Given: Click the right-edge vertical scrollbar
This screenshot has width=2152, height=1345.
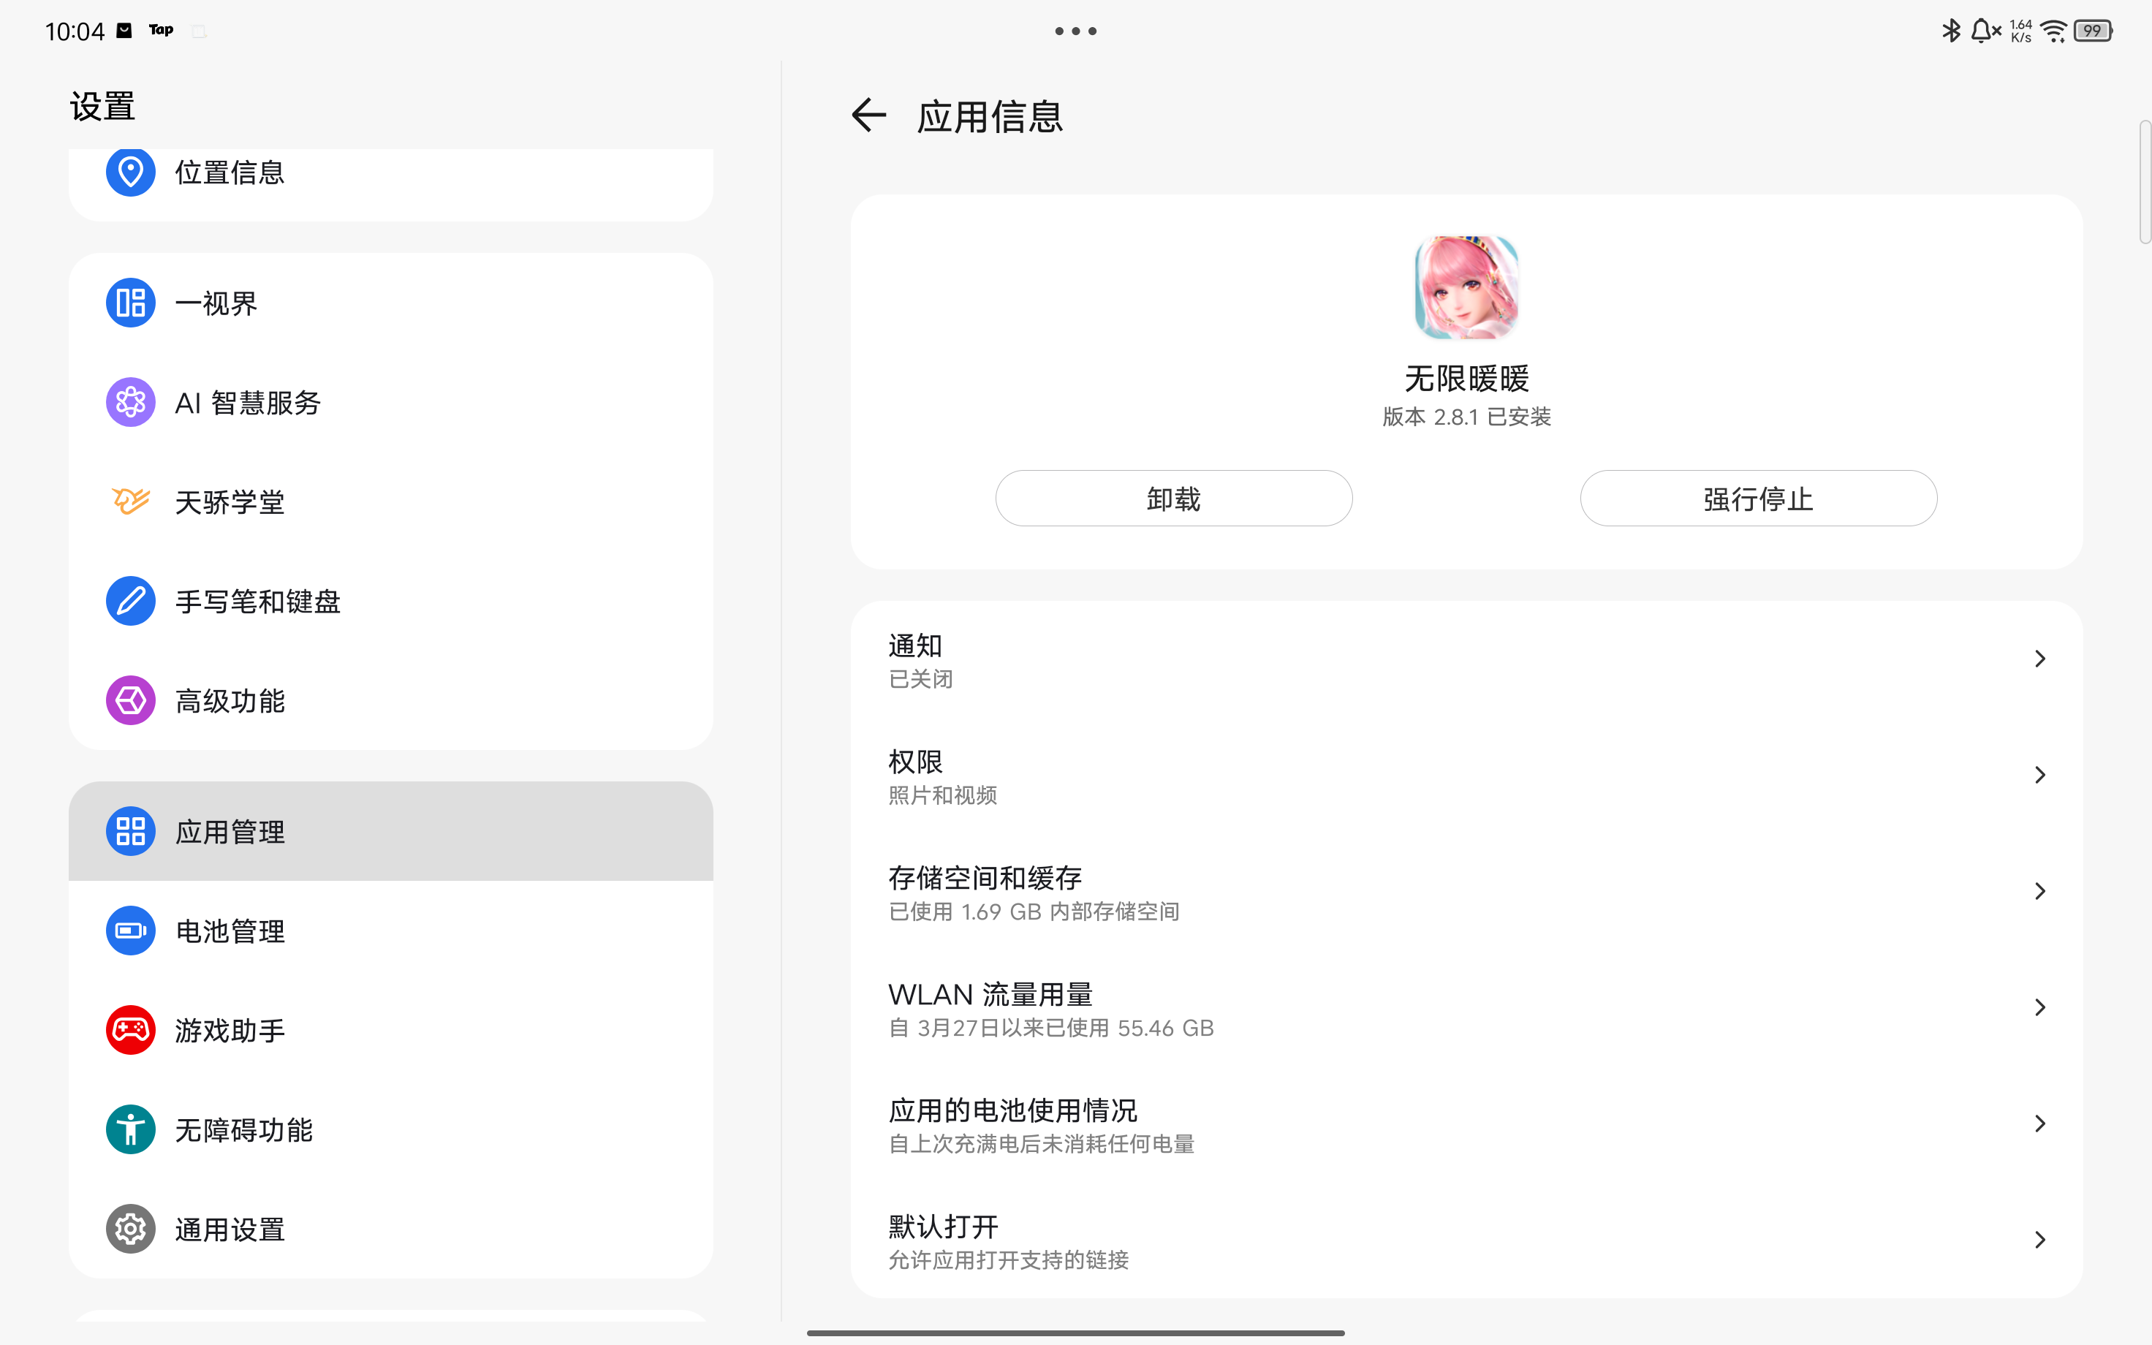Looking at the screenshot, I should pyautogui.click(x=2145, y=182).
